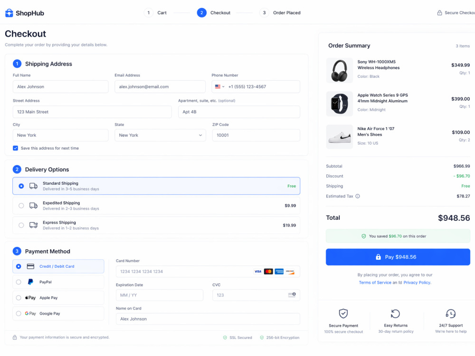Click the Name on Card field
Screen dimensions: 475x356
pyautogui.click(x=208, y=319)
